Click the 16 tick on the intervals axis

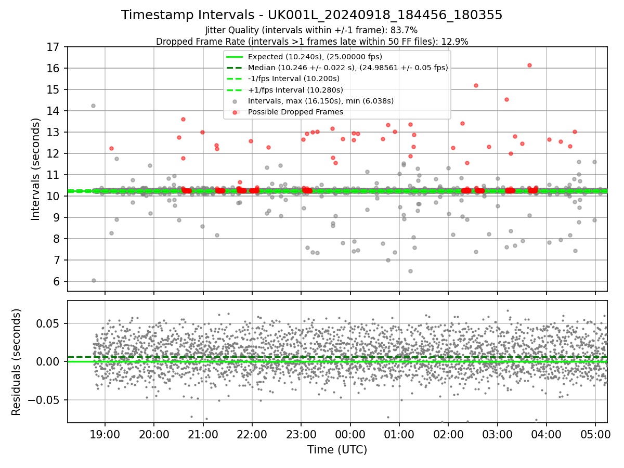[x=53, y=68]
